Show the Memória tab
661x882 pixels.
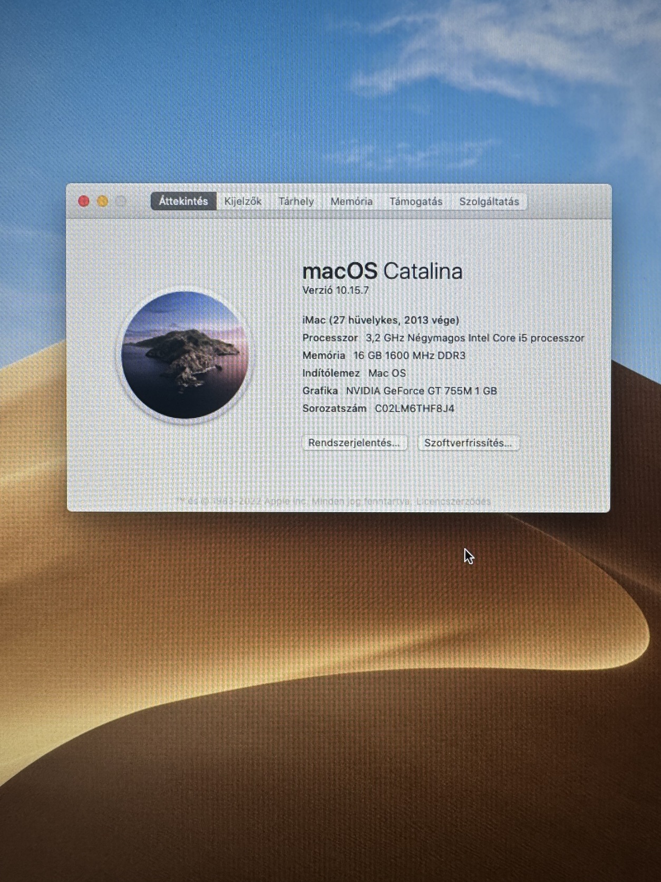tap(352, 201)
